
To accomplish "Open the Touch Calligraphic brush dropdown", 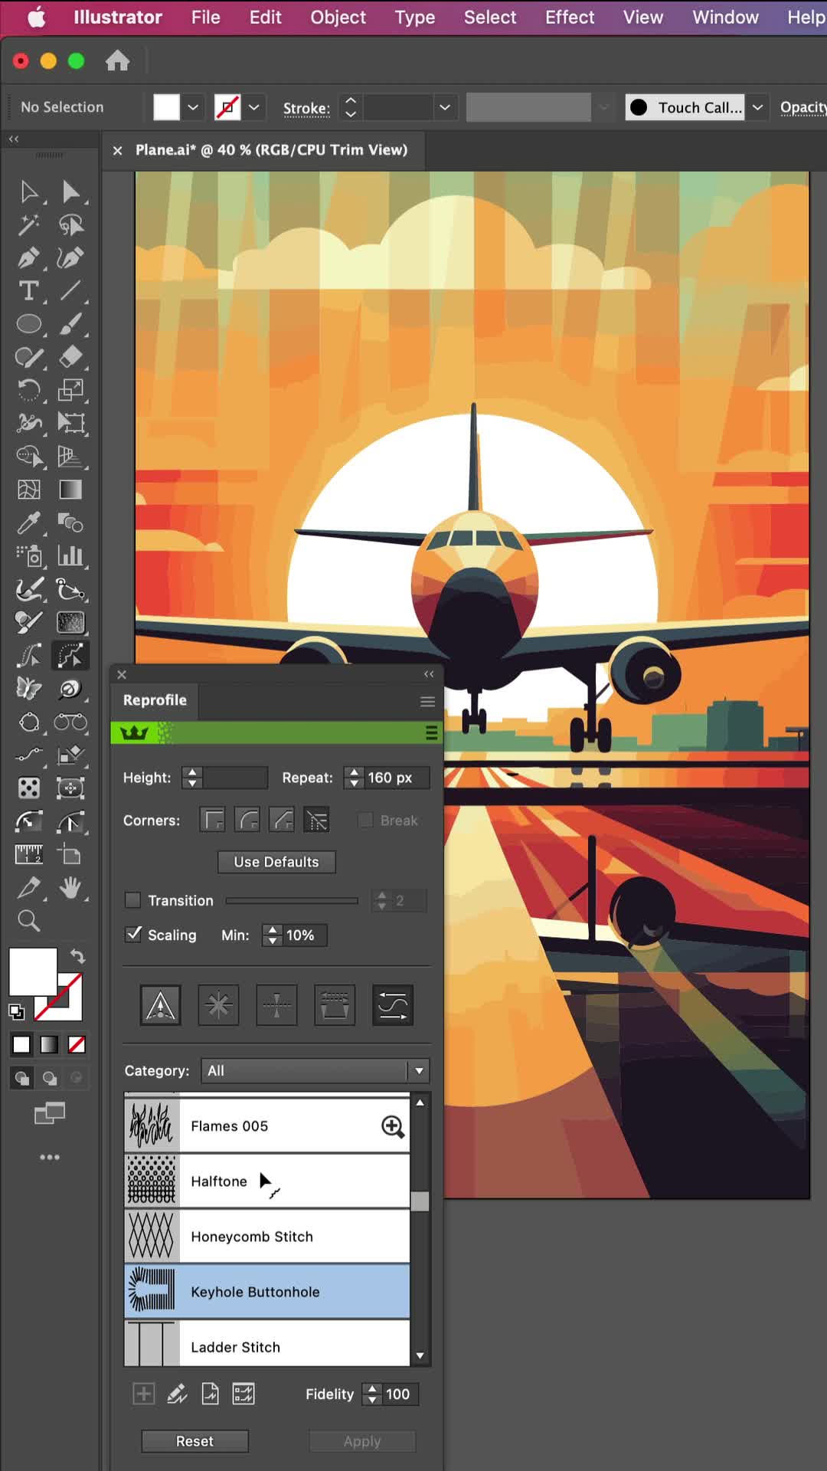I will point(757,107).
